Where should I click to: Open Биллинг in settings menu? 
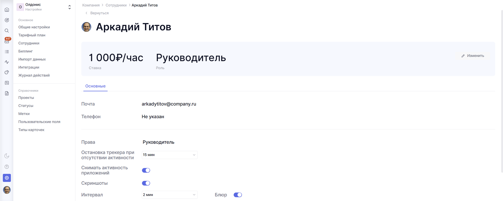pyautogui.click(x=25, y=51)
